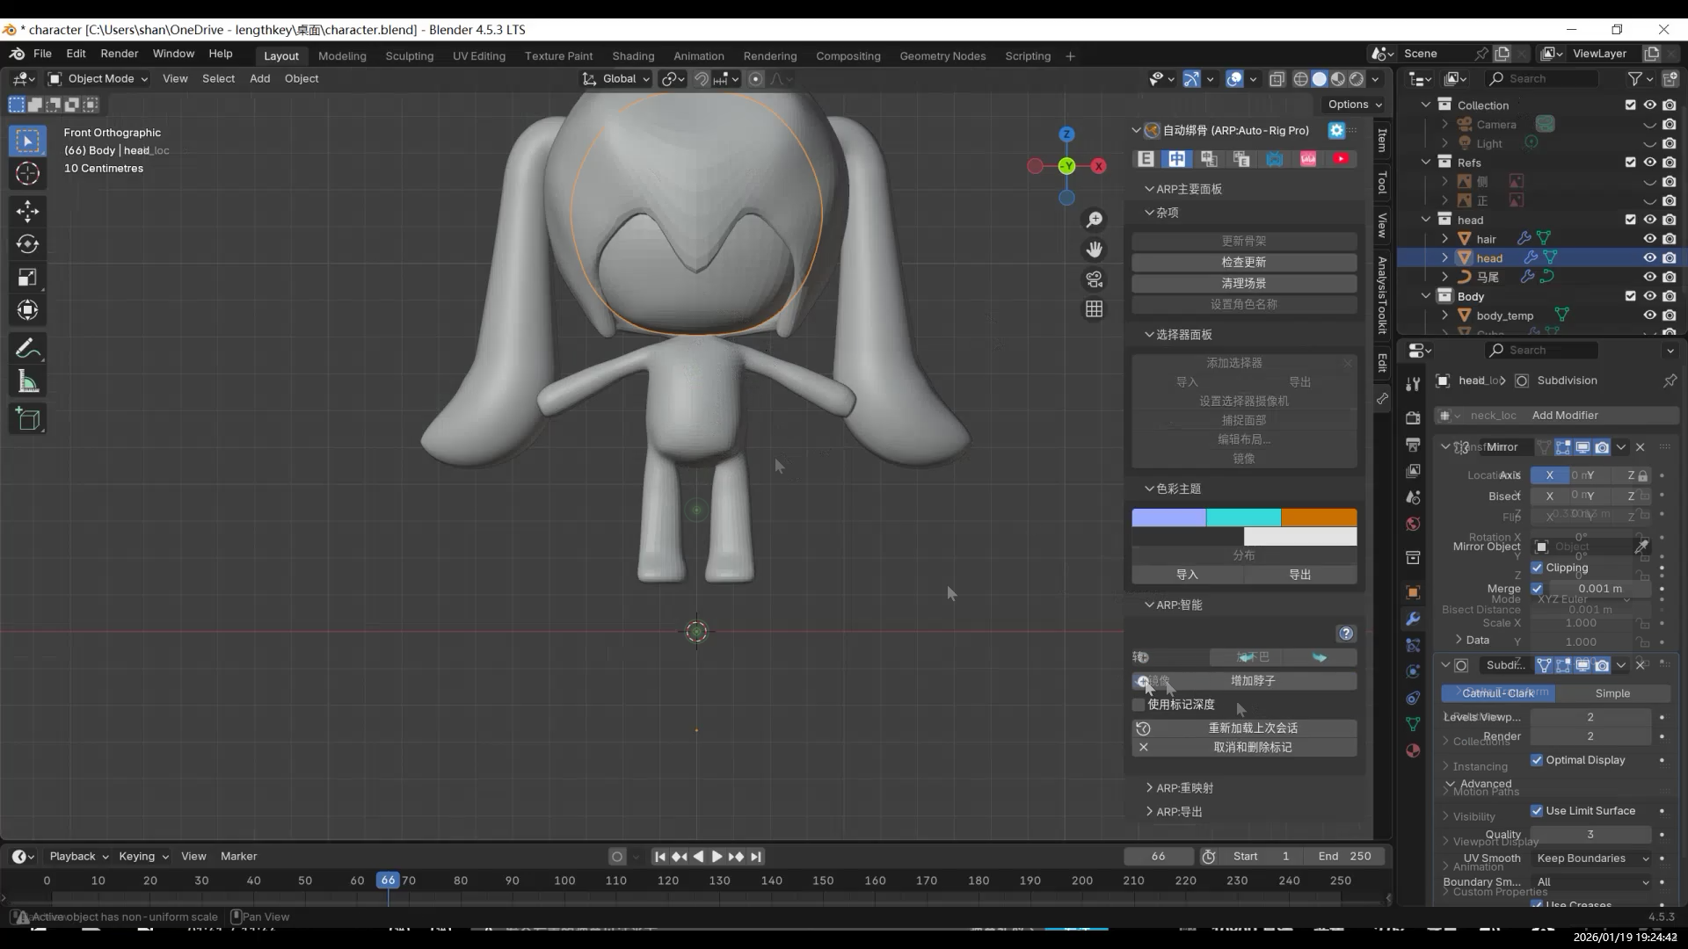
Task: Select the Annotate tool
Action: click(x=27, y=349)
